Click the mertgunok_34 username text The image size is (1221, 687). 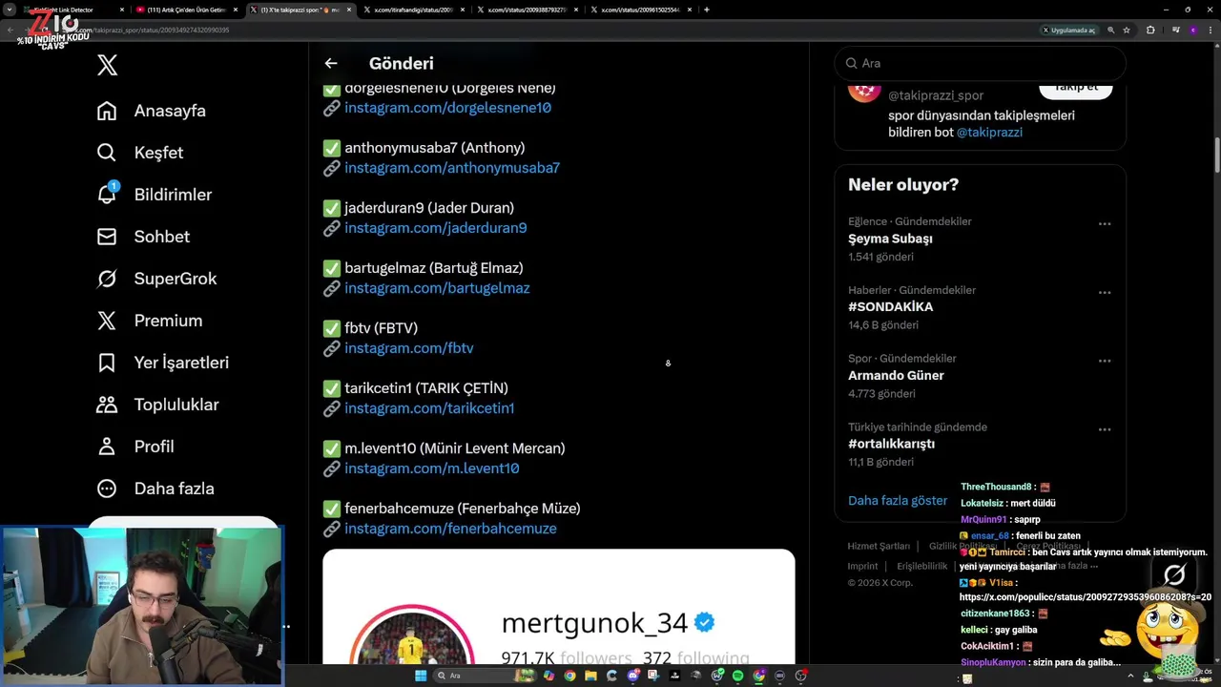(594, 623)
